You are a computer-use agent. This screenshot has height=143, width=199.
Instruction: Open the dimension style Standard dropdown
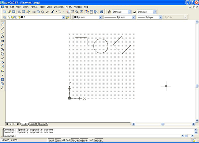[x=155, y=12]
